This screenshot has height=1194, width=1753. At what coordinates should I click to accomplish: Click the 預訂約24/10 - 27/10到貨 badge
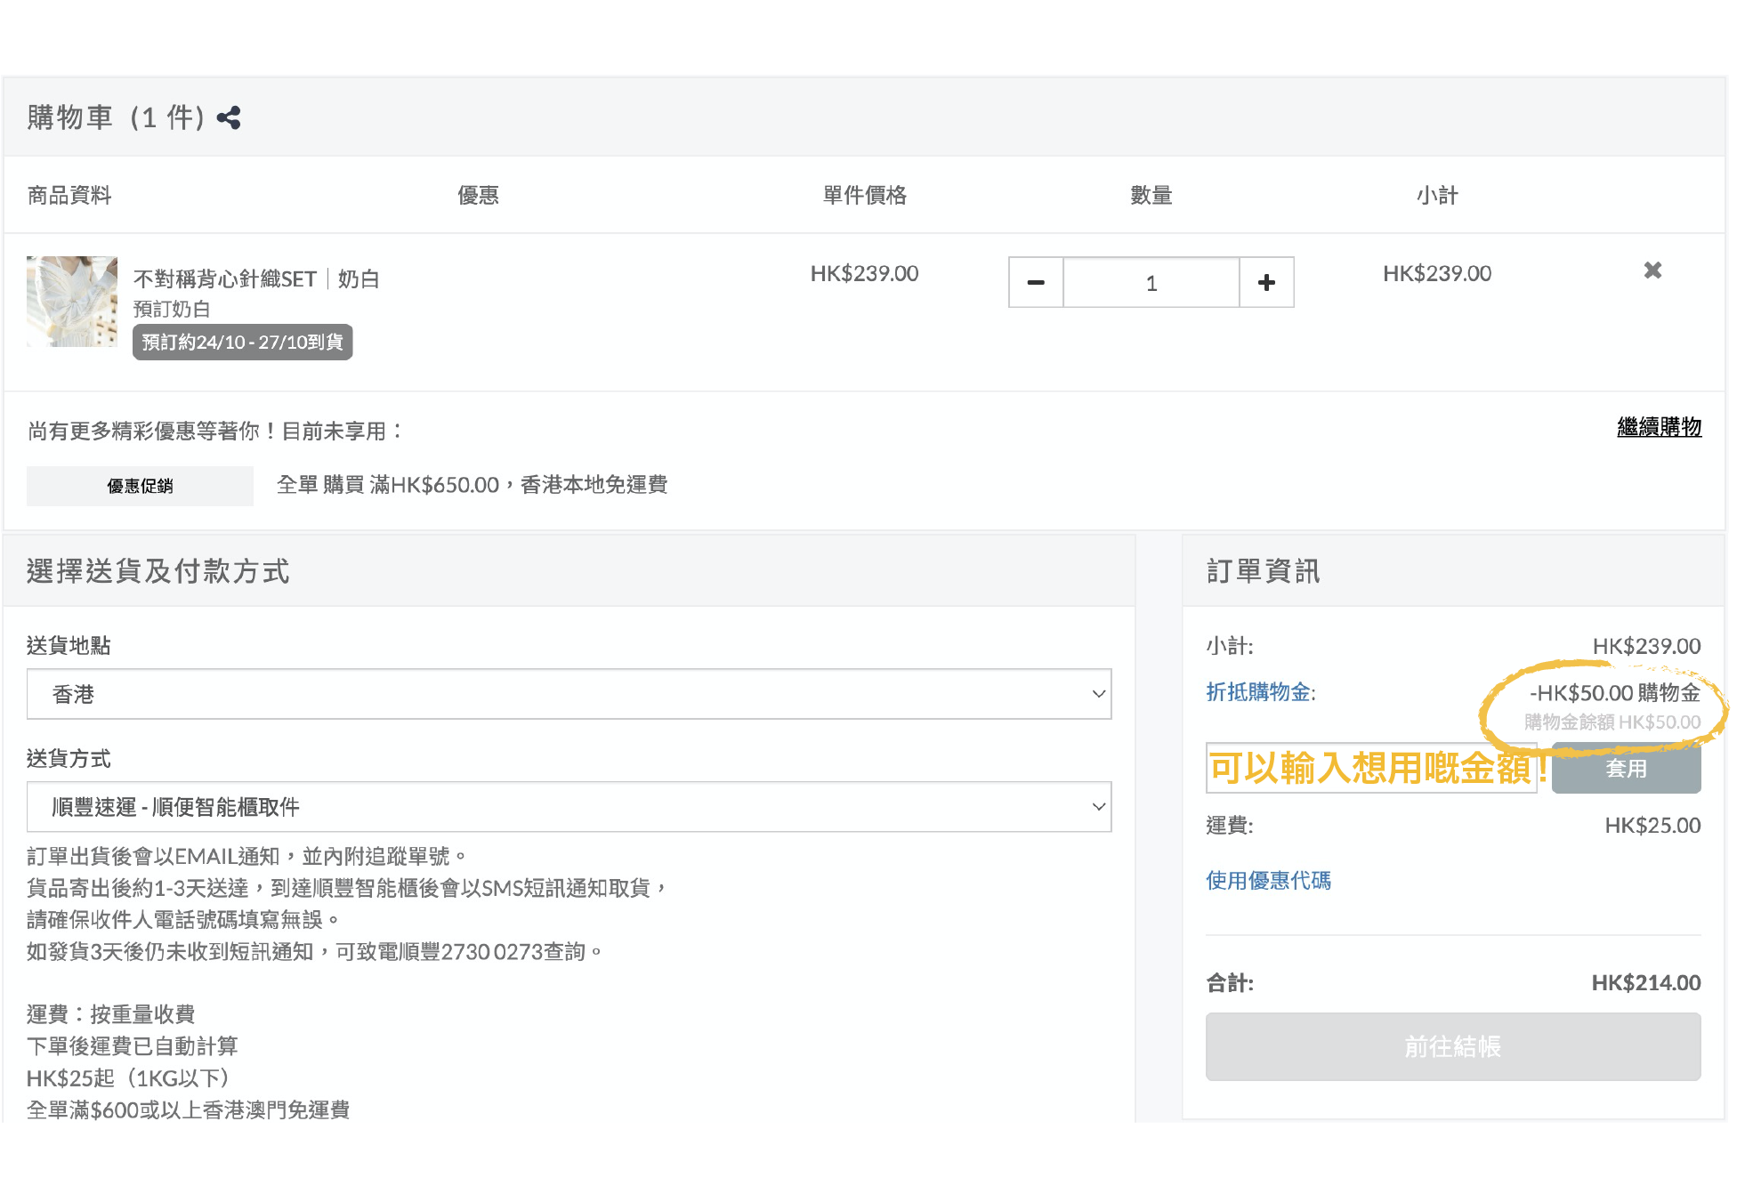(x=242, y=343)
